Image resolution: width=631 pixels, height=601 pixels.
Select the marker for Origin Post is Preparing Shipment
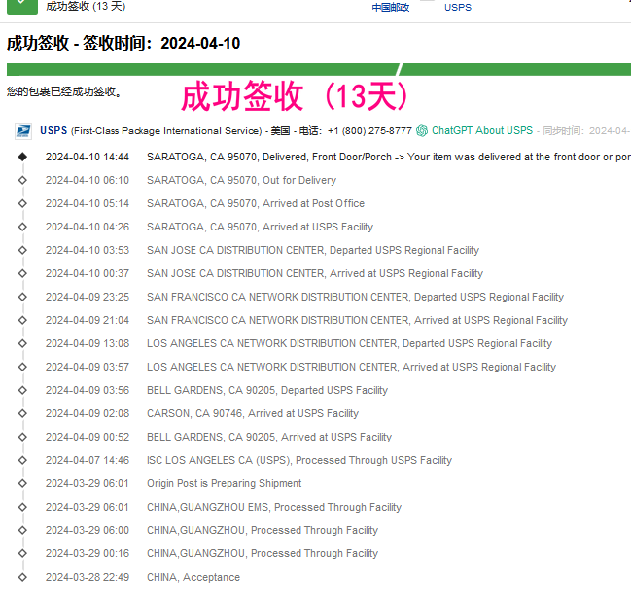coord(22,483)
